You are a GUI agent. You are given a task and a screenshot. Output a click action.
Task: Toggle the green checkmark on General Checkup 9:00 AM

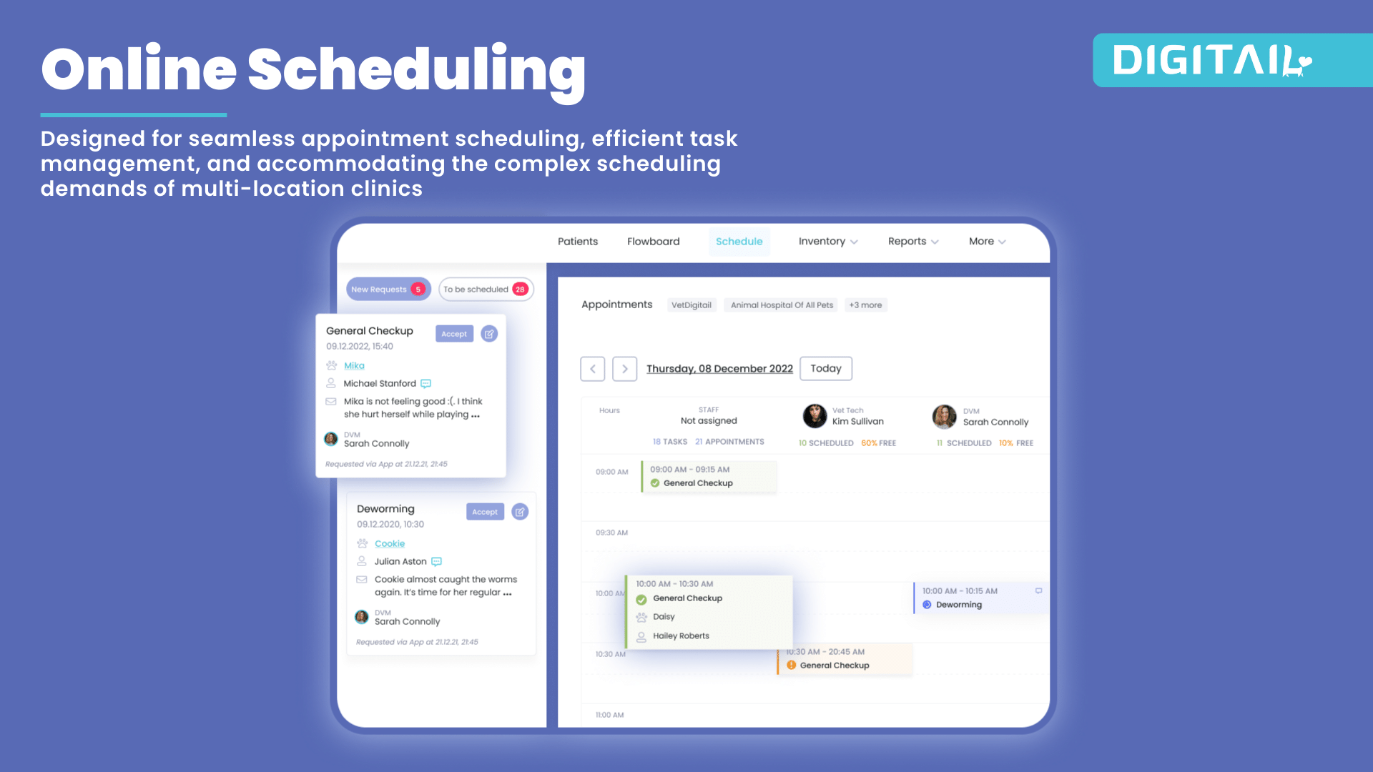(654, 482)
